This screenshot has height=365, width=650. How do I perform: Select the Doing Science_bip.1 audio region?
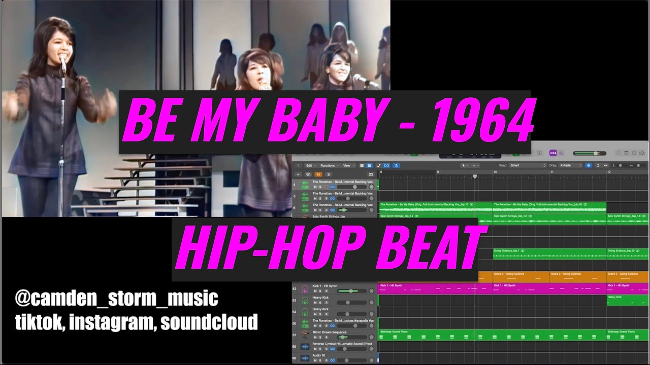pos(549,254)
